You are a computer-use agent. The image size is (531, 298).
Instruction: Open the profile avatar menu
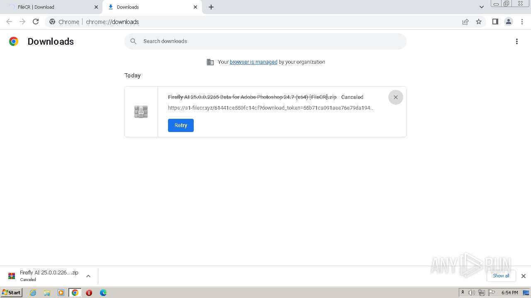pos(508,22)
